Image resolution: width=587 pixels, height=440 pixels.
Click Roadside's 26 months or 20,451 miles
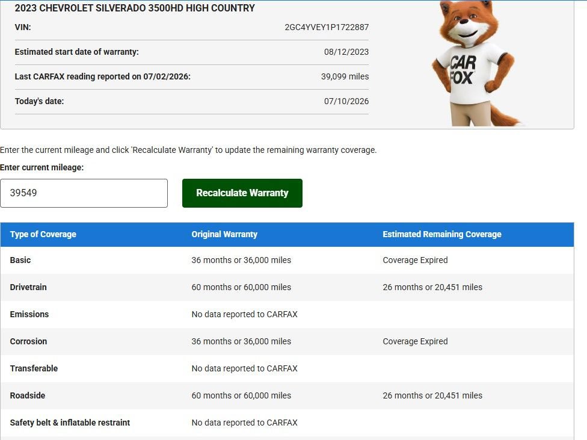point(432,395)
